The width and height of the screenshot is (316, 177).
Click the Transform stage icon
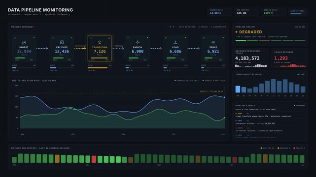tap(100, 42)
